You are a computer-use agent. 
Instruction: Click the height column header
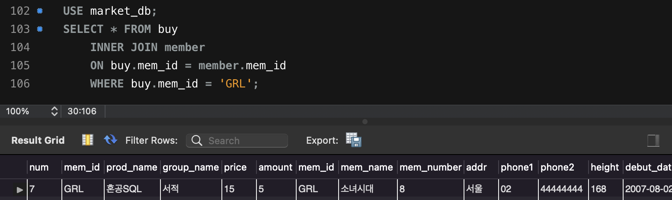click(x=606, y=167)
